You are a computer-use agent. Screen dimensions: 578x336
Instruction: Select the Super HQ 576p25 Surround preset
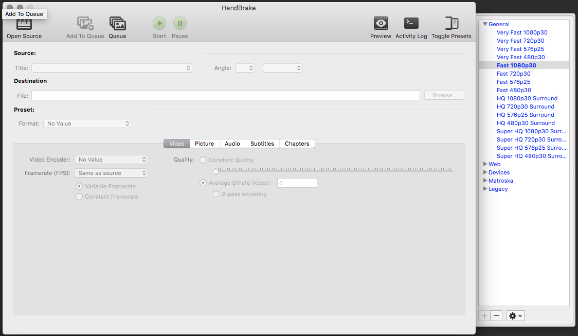click(531, 148)
